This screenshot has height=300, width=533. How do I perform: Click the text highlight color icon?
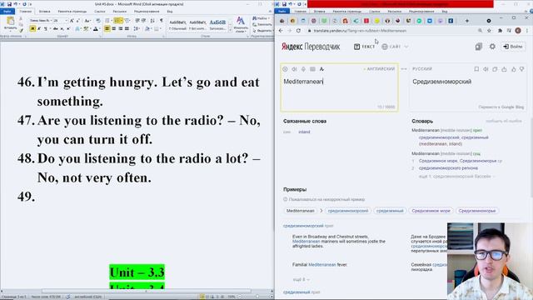[x=86, y=29]
